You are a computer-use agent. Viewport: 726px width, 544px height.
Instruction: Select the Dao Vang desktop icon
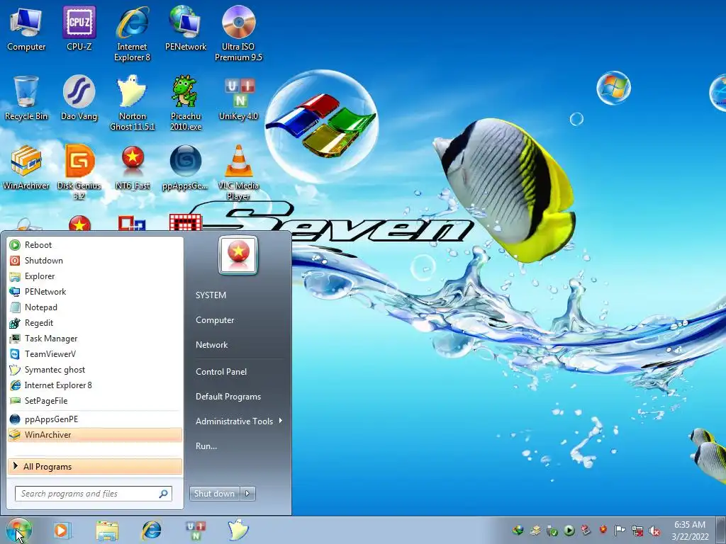click(x=79, y=98)
